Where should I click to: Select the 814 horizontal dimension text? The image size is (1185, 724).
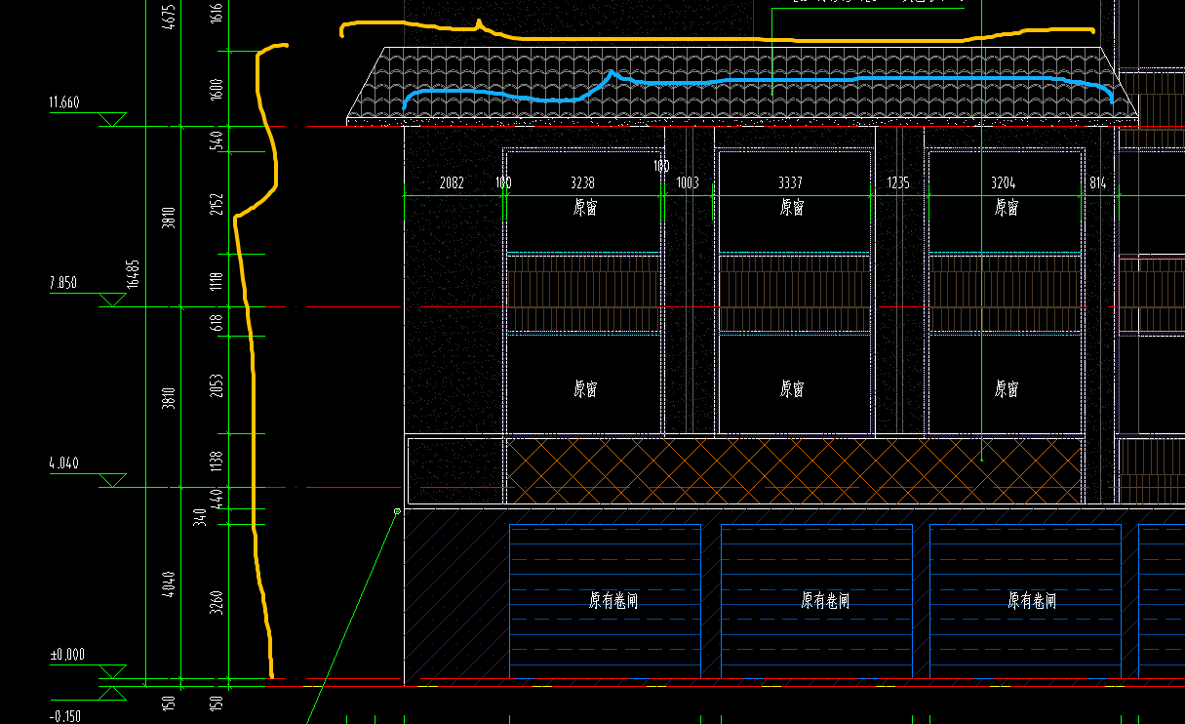click(1097, 182)
